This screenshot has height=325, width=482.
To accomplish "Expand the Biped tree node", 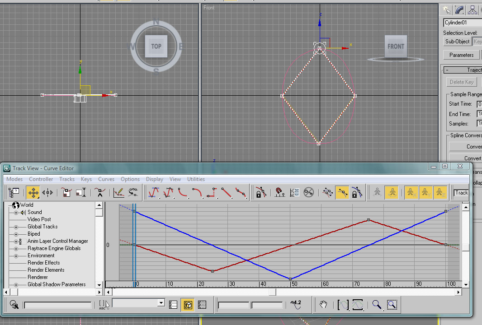I will coord(16,234).
